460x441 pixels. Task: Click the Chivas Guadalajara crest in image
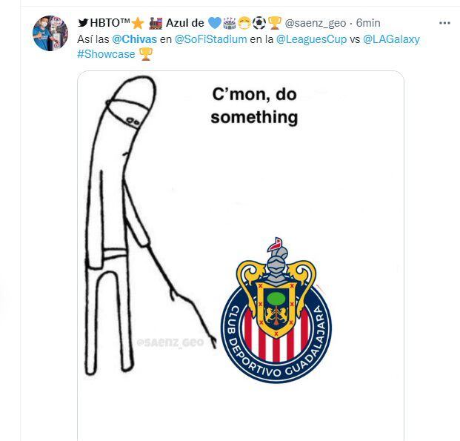[276, 311]
